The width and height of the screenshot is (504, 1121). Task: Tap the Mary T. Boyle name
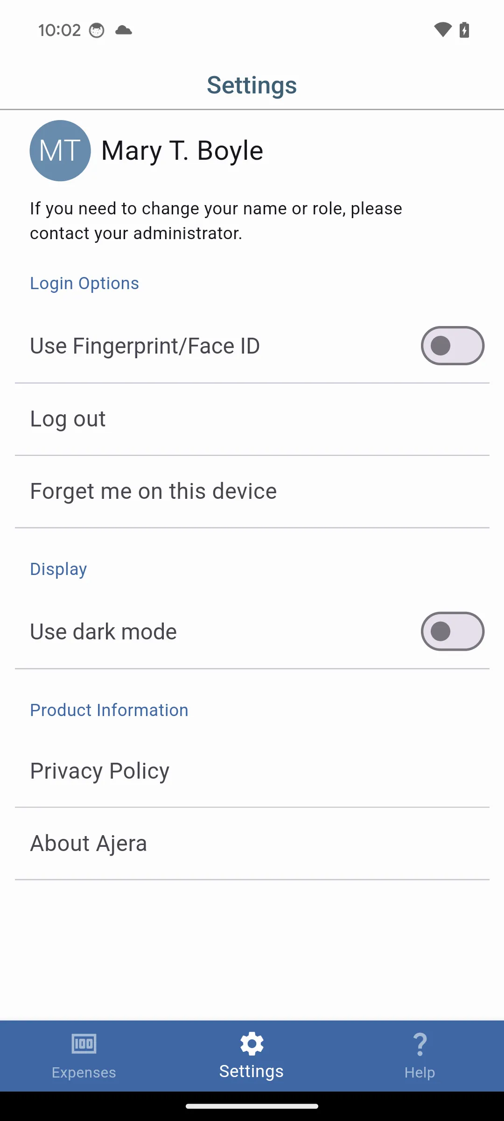[182, 150]
